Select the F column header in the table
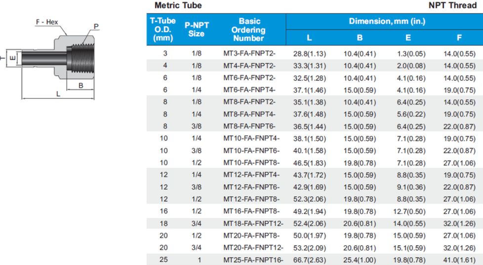 click(459, 37)
